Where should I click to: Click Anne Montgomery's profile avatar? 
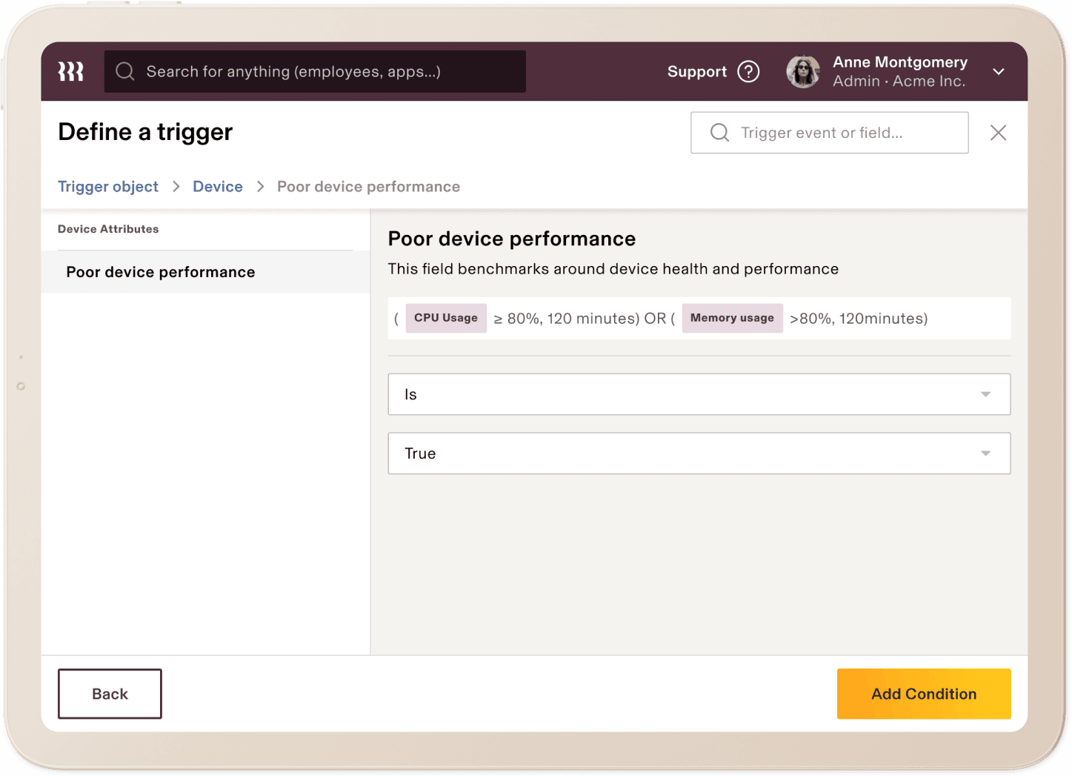(x=803, y=71)
